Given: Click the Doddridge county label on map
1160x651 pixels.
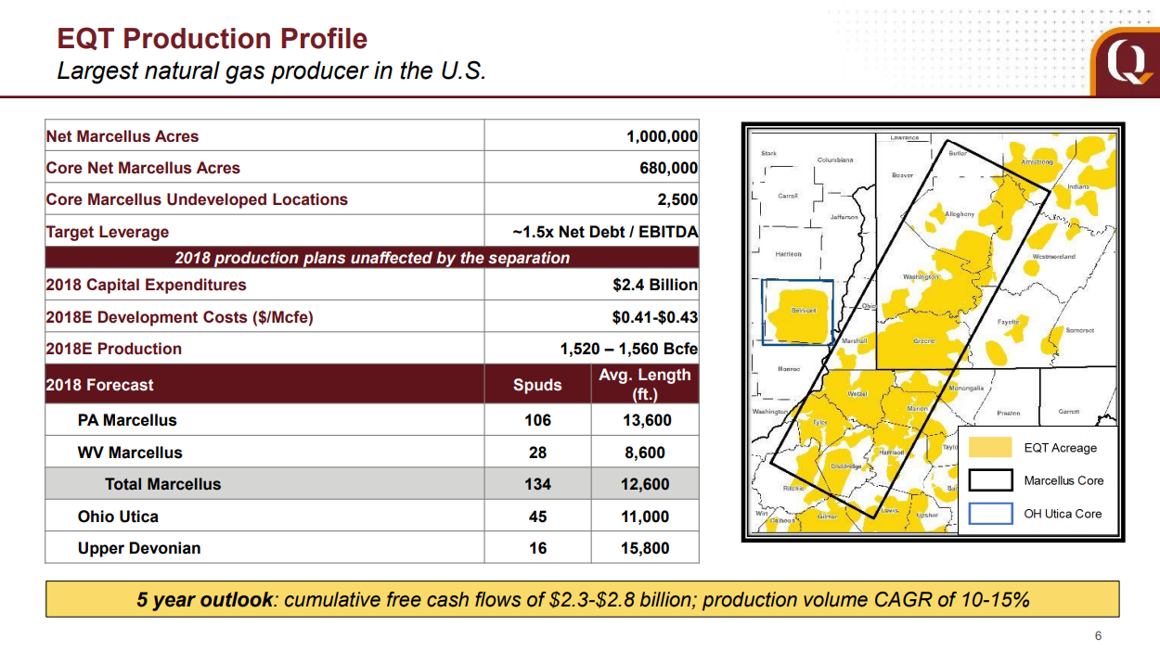Looking at the screenshot, I should tap(845, 466).
